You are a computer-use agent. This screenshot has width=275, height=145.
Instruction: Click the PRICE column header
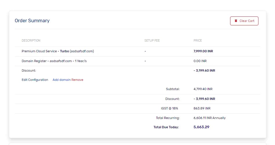(x=198, y=40)
